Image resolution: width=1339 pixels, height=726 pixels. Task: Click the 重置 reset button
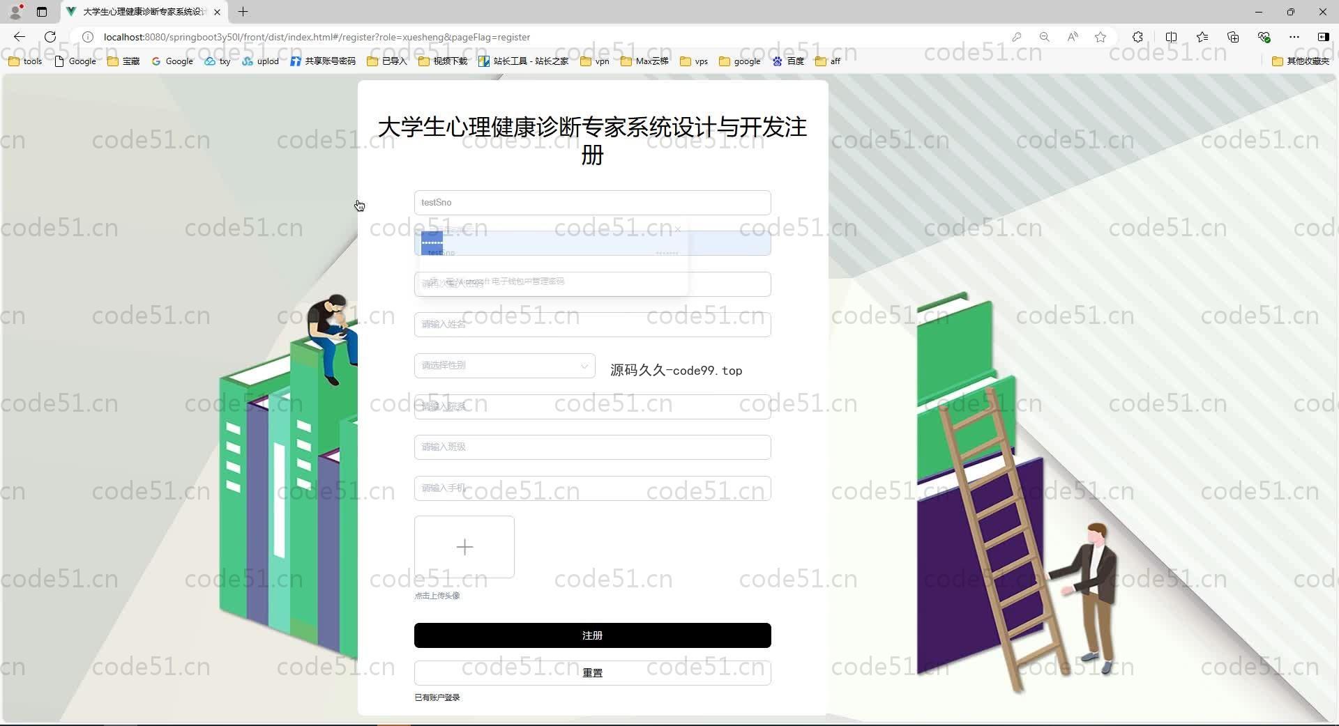tap(593, 673)
